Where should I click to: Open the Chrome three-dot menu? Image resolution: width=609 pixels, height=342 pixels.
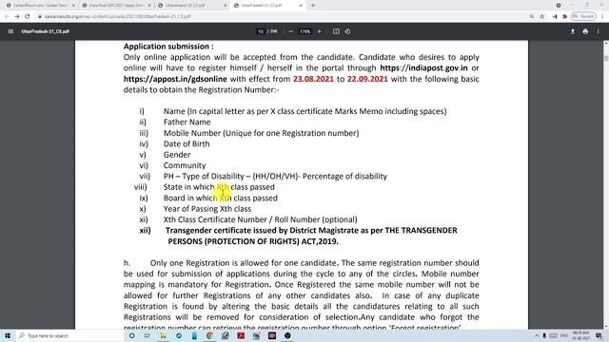pyautogui.click(x=602, y=17)
